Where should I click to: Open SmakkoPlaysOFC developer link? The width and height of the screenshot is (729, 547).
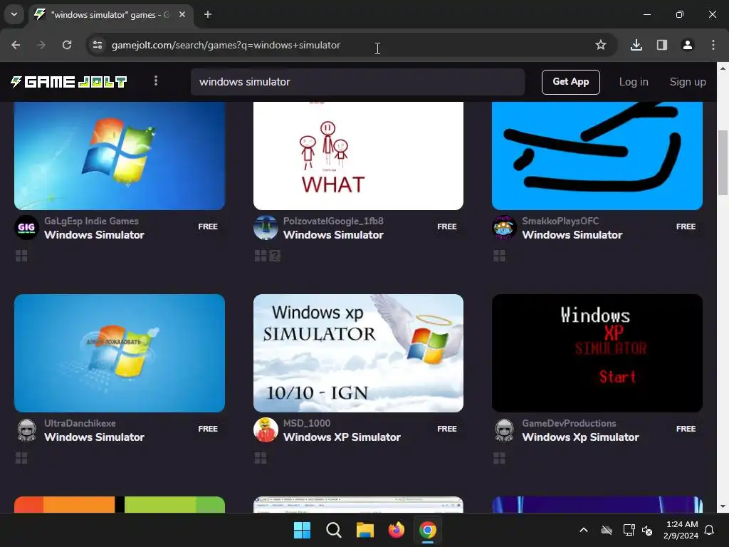560,221
